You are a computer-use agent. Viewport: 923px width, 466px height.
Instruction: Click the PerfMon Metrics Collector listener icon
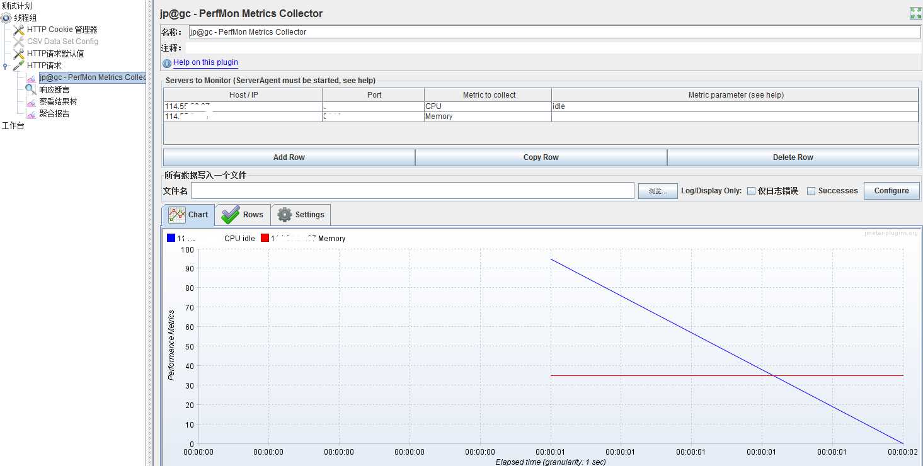pos(31,78)
